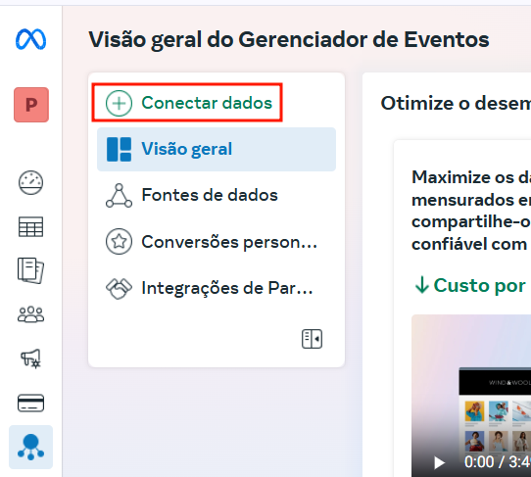This screenshot has width=531, height=477.
Task: Open Ads Manager table icon in sidebar
Action: 30,226
